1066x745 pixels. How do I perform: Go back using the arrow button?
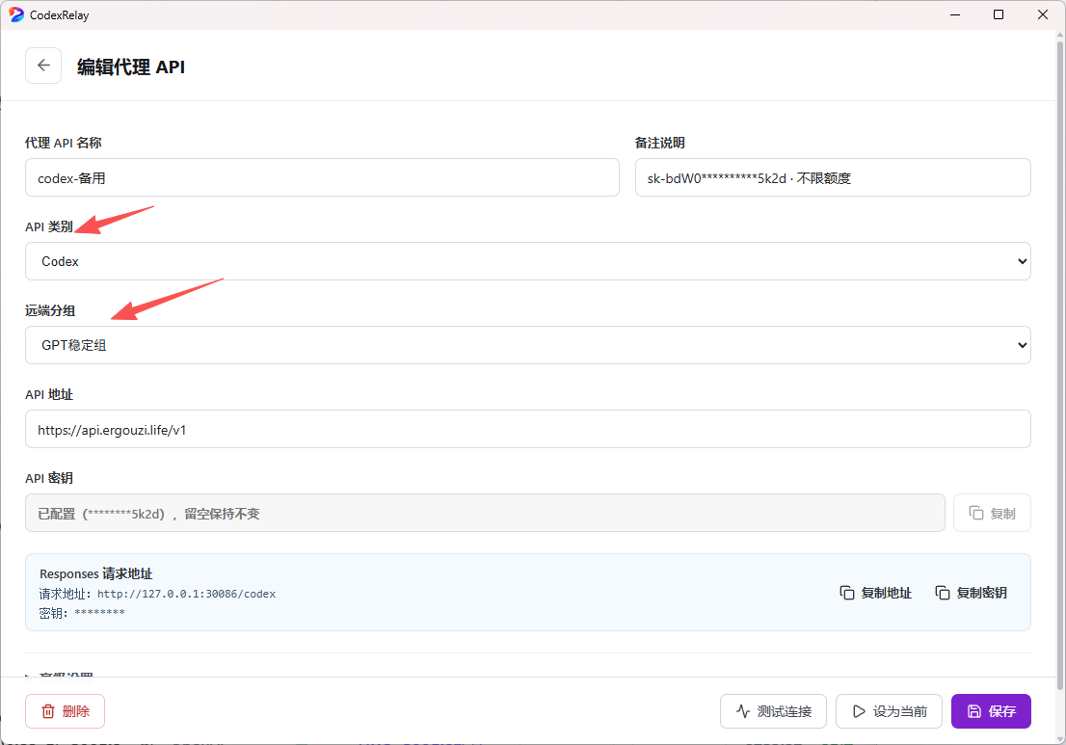43,66
